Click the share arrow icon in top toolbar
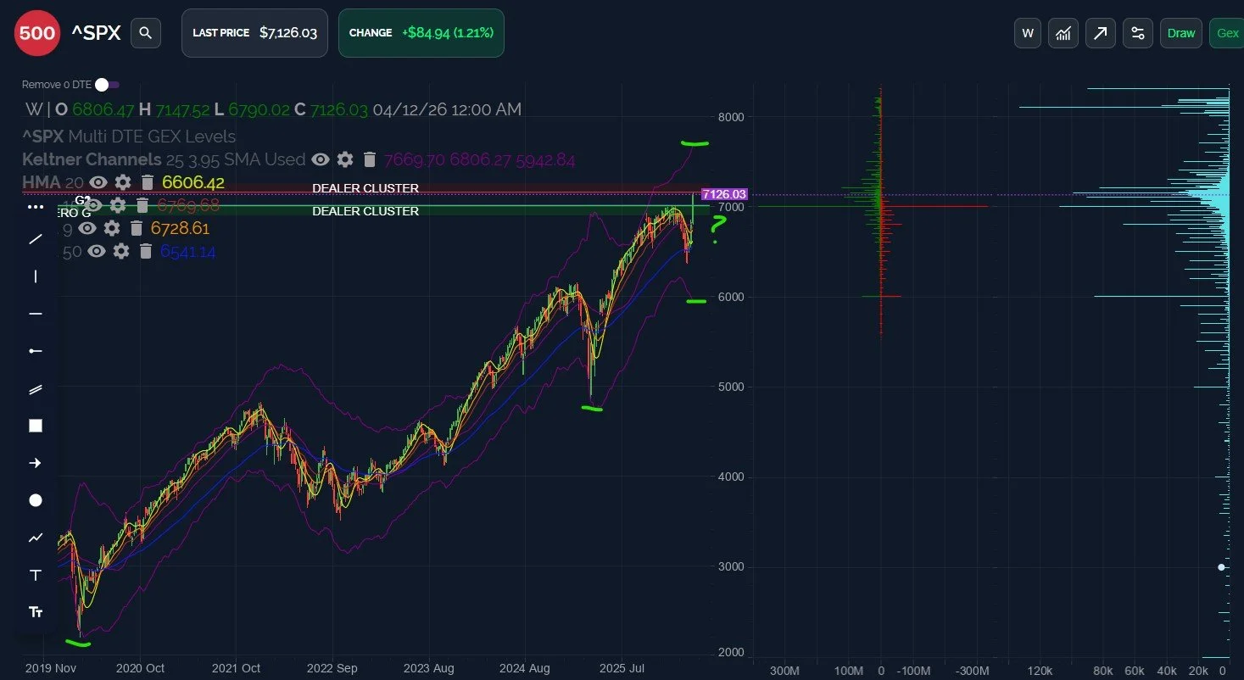 (x=1100, y=33)
